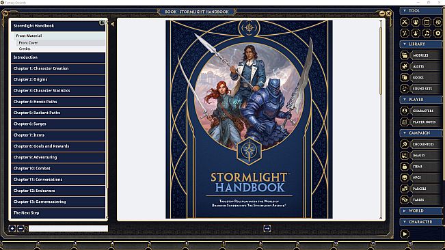Expand the Introduction chapter
Image resolution: width=445 pixels, height=250 pixels.
coord(58,57)
